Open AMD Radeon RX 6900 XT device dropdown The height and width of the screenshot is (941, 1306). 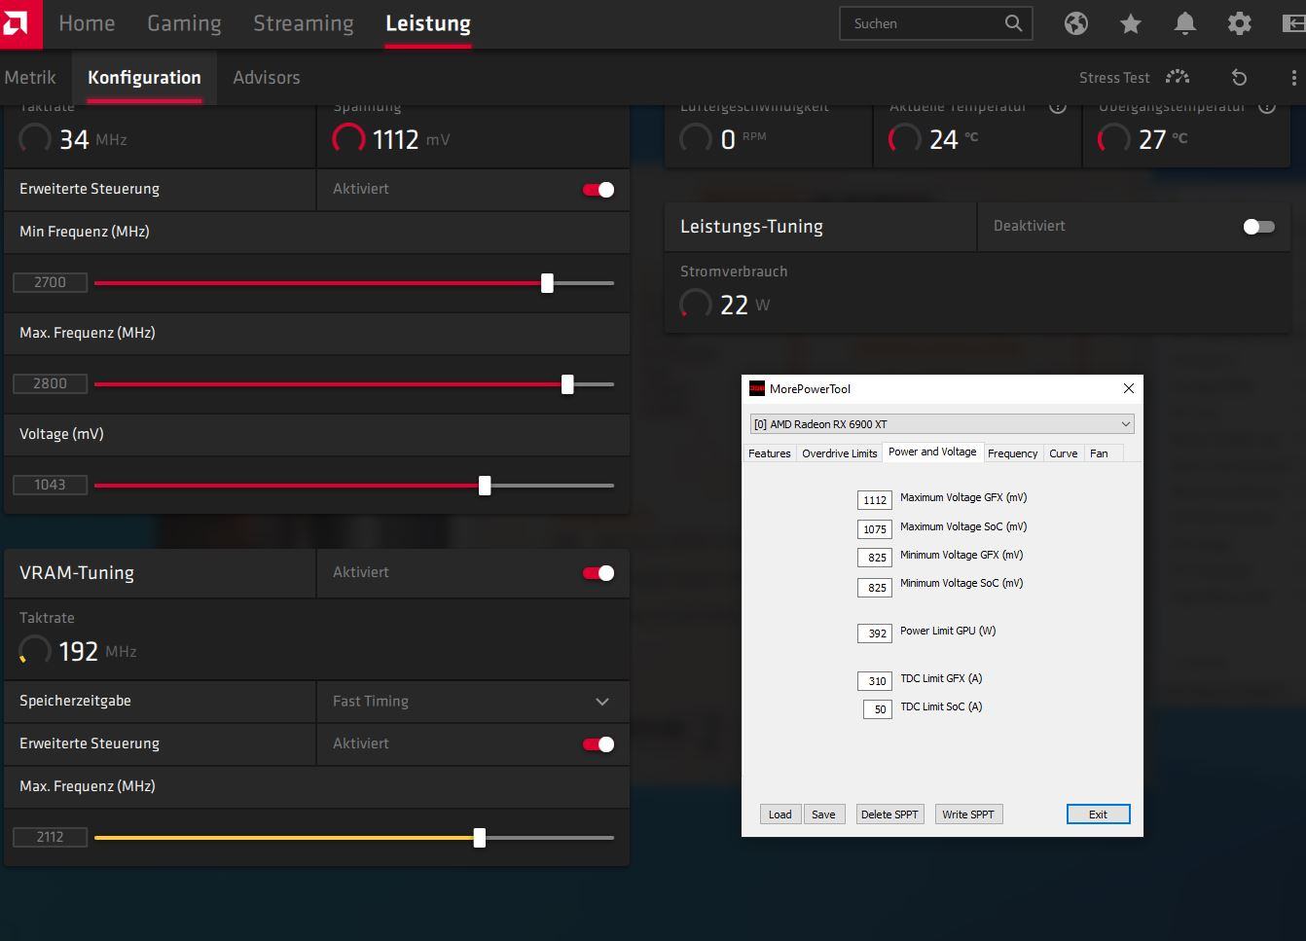(x=942, y=424)
